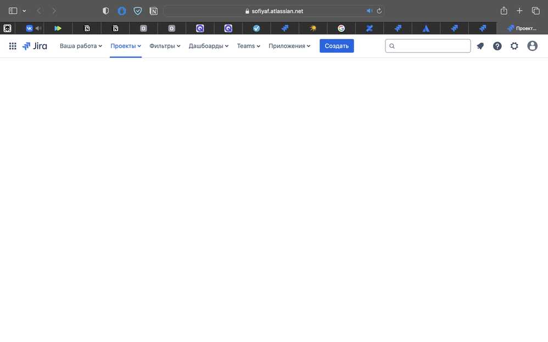The image size is (548, 342).
Task: Click the Создать button
Action: [337, 46]
